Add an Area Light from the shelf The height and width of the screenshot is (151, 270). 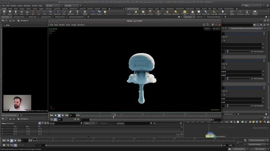(x=150, y=12)
